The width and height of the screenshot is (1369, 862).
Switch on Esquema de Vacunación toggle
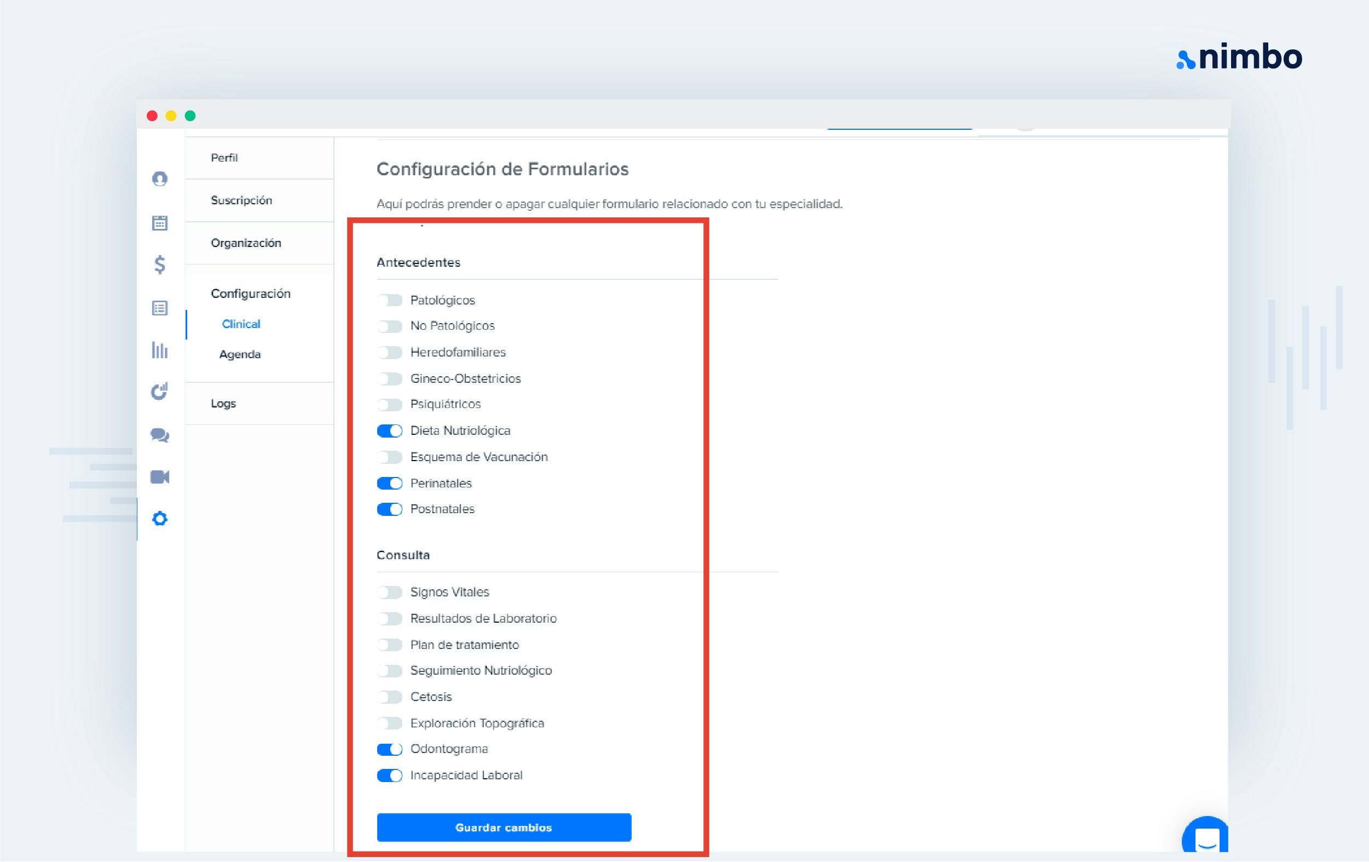click(389, 457)
